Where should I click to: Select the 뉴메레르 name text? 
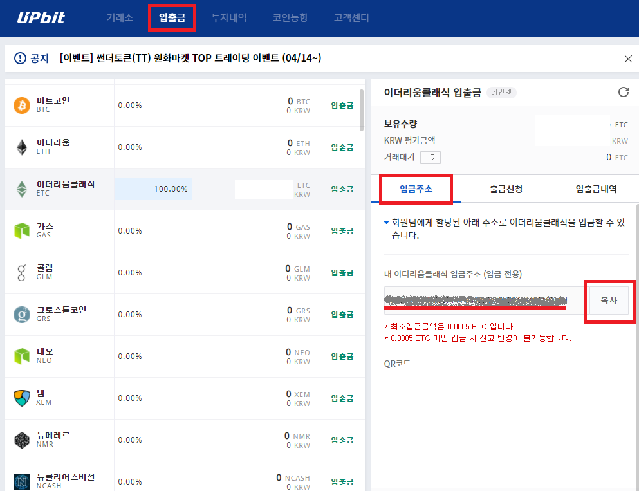coord(53,435)
